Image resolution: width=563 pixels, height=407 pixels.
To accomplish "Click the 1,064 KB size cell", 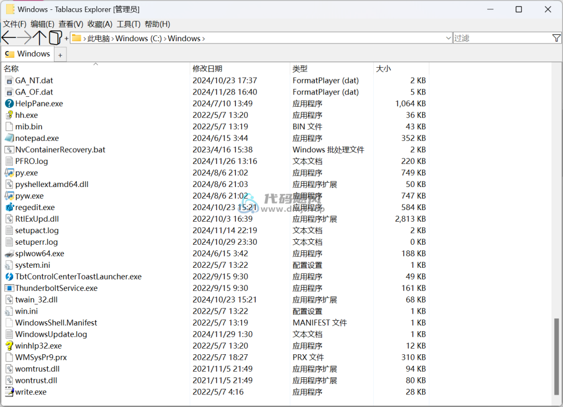I will click(410, 103).
